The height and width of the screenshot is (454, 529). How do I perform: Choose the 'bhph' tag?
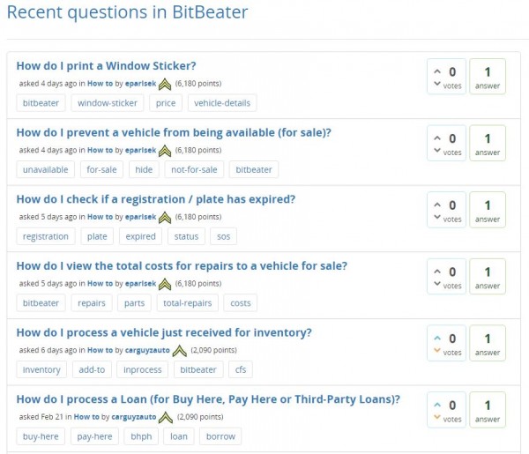pyautogui.click(x=141, y=435)
